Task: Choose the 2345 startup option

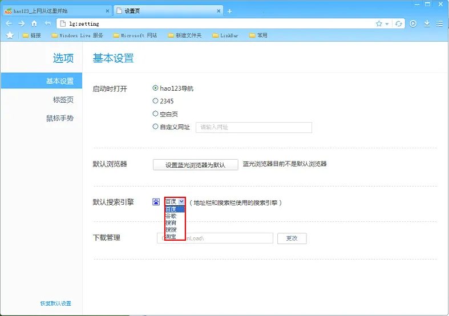Action: pyautogui.click(x=156, y=101)
